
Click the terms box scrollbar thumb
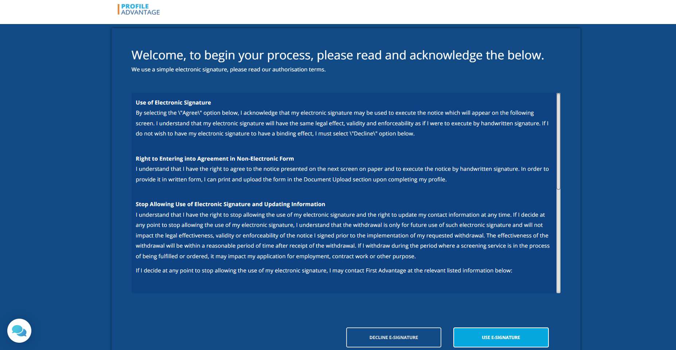tap(558, 141)
